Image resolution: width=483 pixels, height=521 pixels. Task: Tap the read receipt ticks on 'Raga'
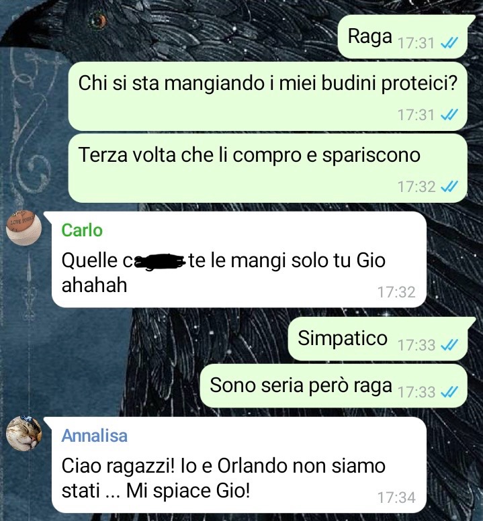pos(449,42)
